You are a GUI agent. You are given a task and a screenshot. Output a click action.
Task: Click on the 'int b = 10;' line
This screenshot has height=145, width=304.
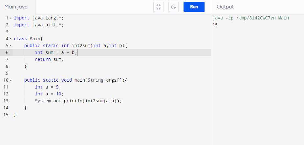coord(49,94)
